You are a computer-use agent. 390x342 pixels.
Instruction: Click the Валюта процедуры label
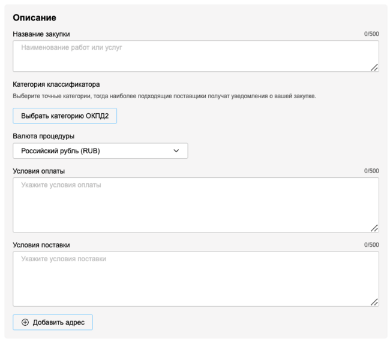[x=44, y=136]
